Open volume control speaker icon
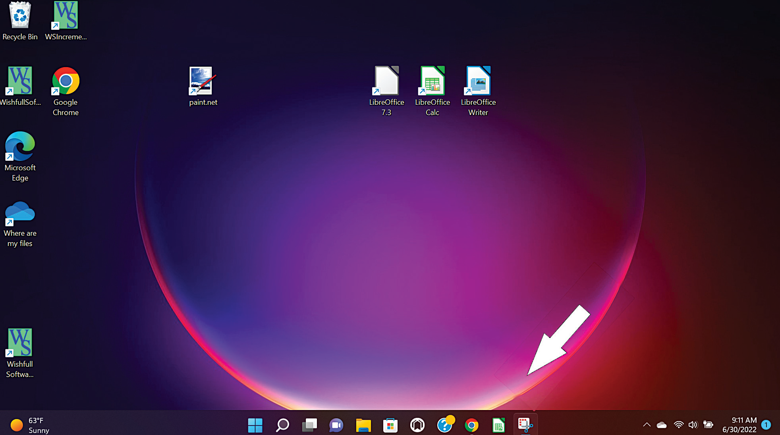The height and width of the screenshot is (435, 780). coord(693,425)
